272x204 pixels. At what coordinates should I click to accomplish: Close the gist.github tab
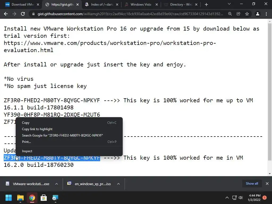pyautogui.click(x=78, y=5)
